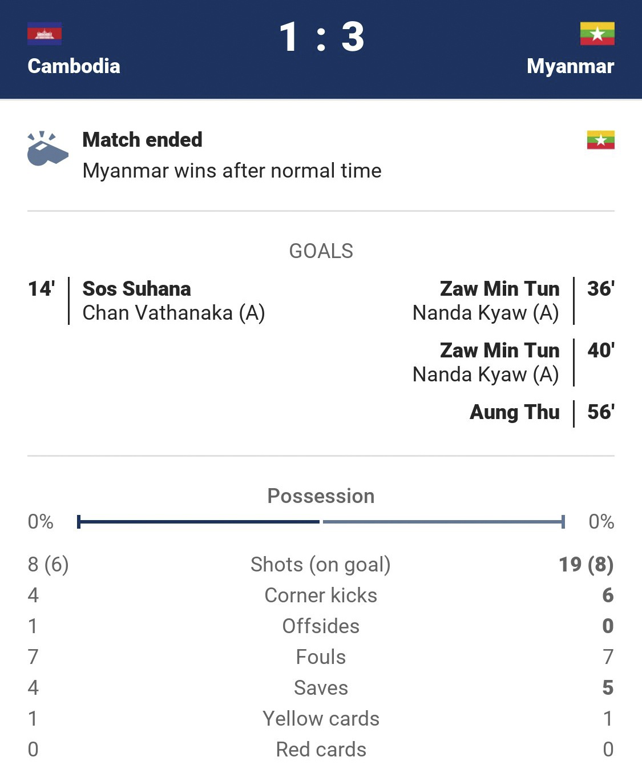Click the GOALS section heading

(321, 251)
